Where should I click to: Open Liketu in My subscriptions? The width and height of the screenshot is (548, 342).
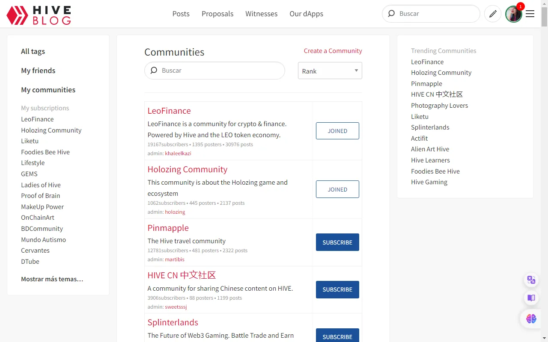30,141
